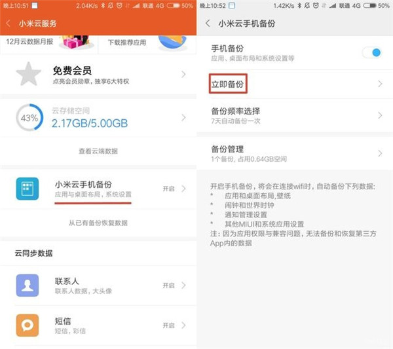The width and height of the screenshot is (393, 349).
Task: Expand 短信 row chevron
Action: 183,325
